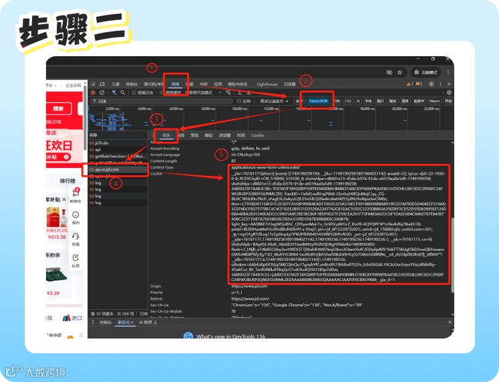Click the red 搜索 button on JD page
The image size is (499, 382).
(58, 108)
